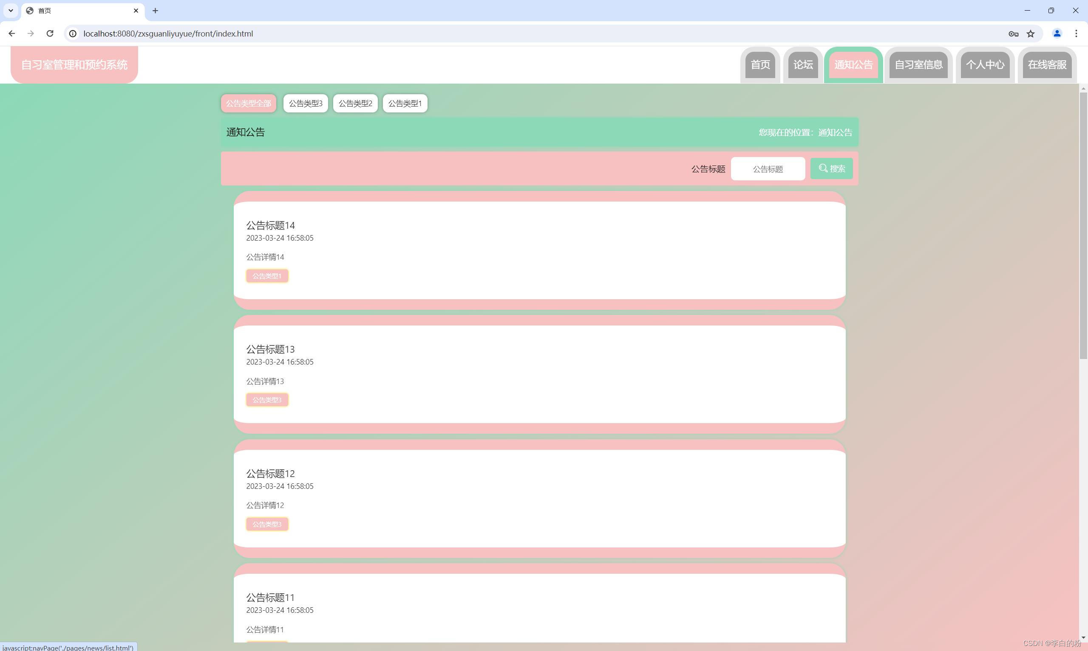Open the 自习室信息 navigation tab
This screenshot has height=651, width=1088.
pyautogui.click(x=918, y=65)
